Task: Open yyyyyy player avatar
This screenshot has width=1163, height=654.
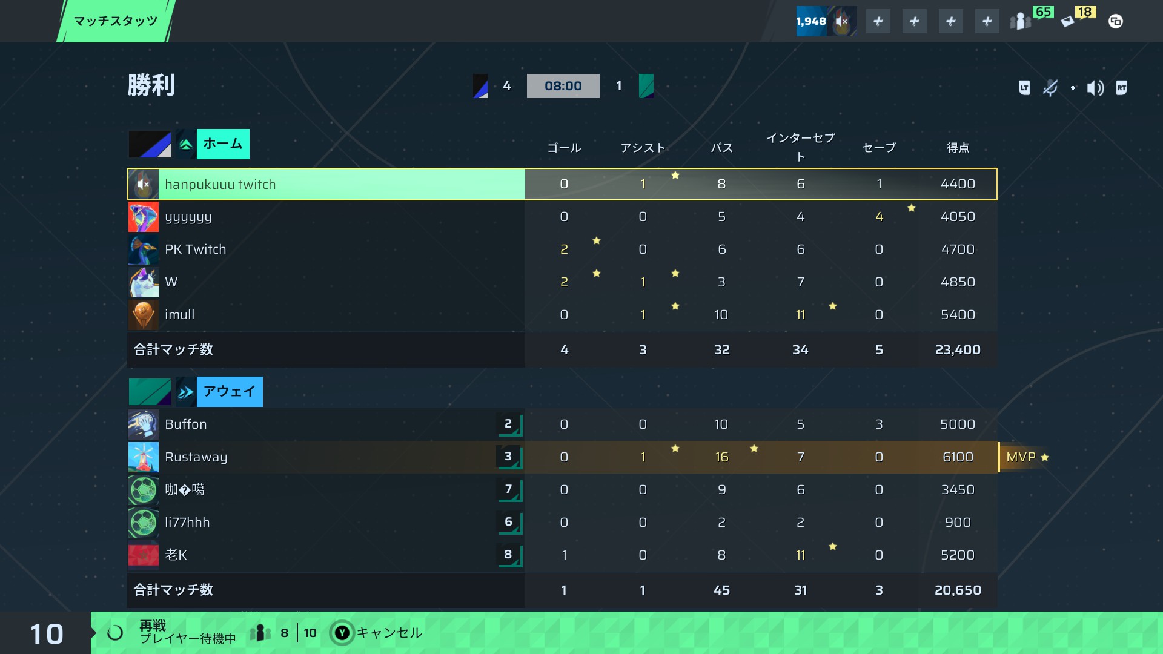Action: pos(144,217)
